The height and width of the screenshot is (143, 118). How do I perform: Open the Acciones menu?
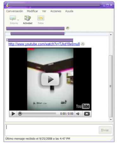click(56, 11)
